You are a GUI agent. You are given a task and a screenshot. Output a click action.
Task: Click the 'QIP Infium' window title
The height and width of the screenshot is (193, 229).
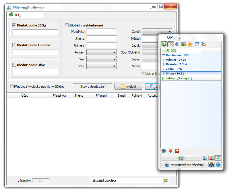click(x=175, y=37)
